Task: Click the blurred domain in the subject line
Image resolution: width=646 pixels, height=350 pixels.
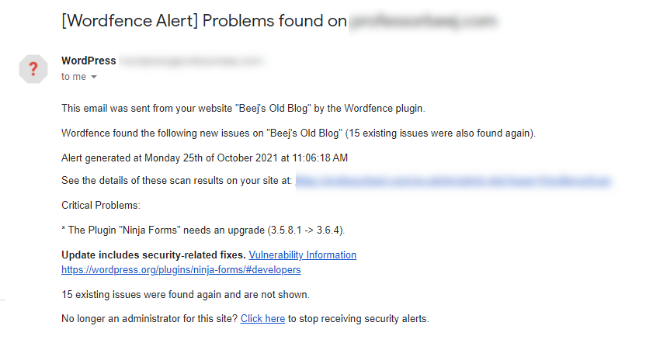Action: point(422,22)
